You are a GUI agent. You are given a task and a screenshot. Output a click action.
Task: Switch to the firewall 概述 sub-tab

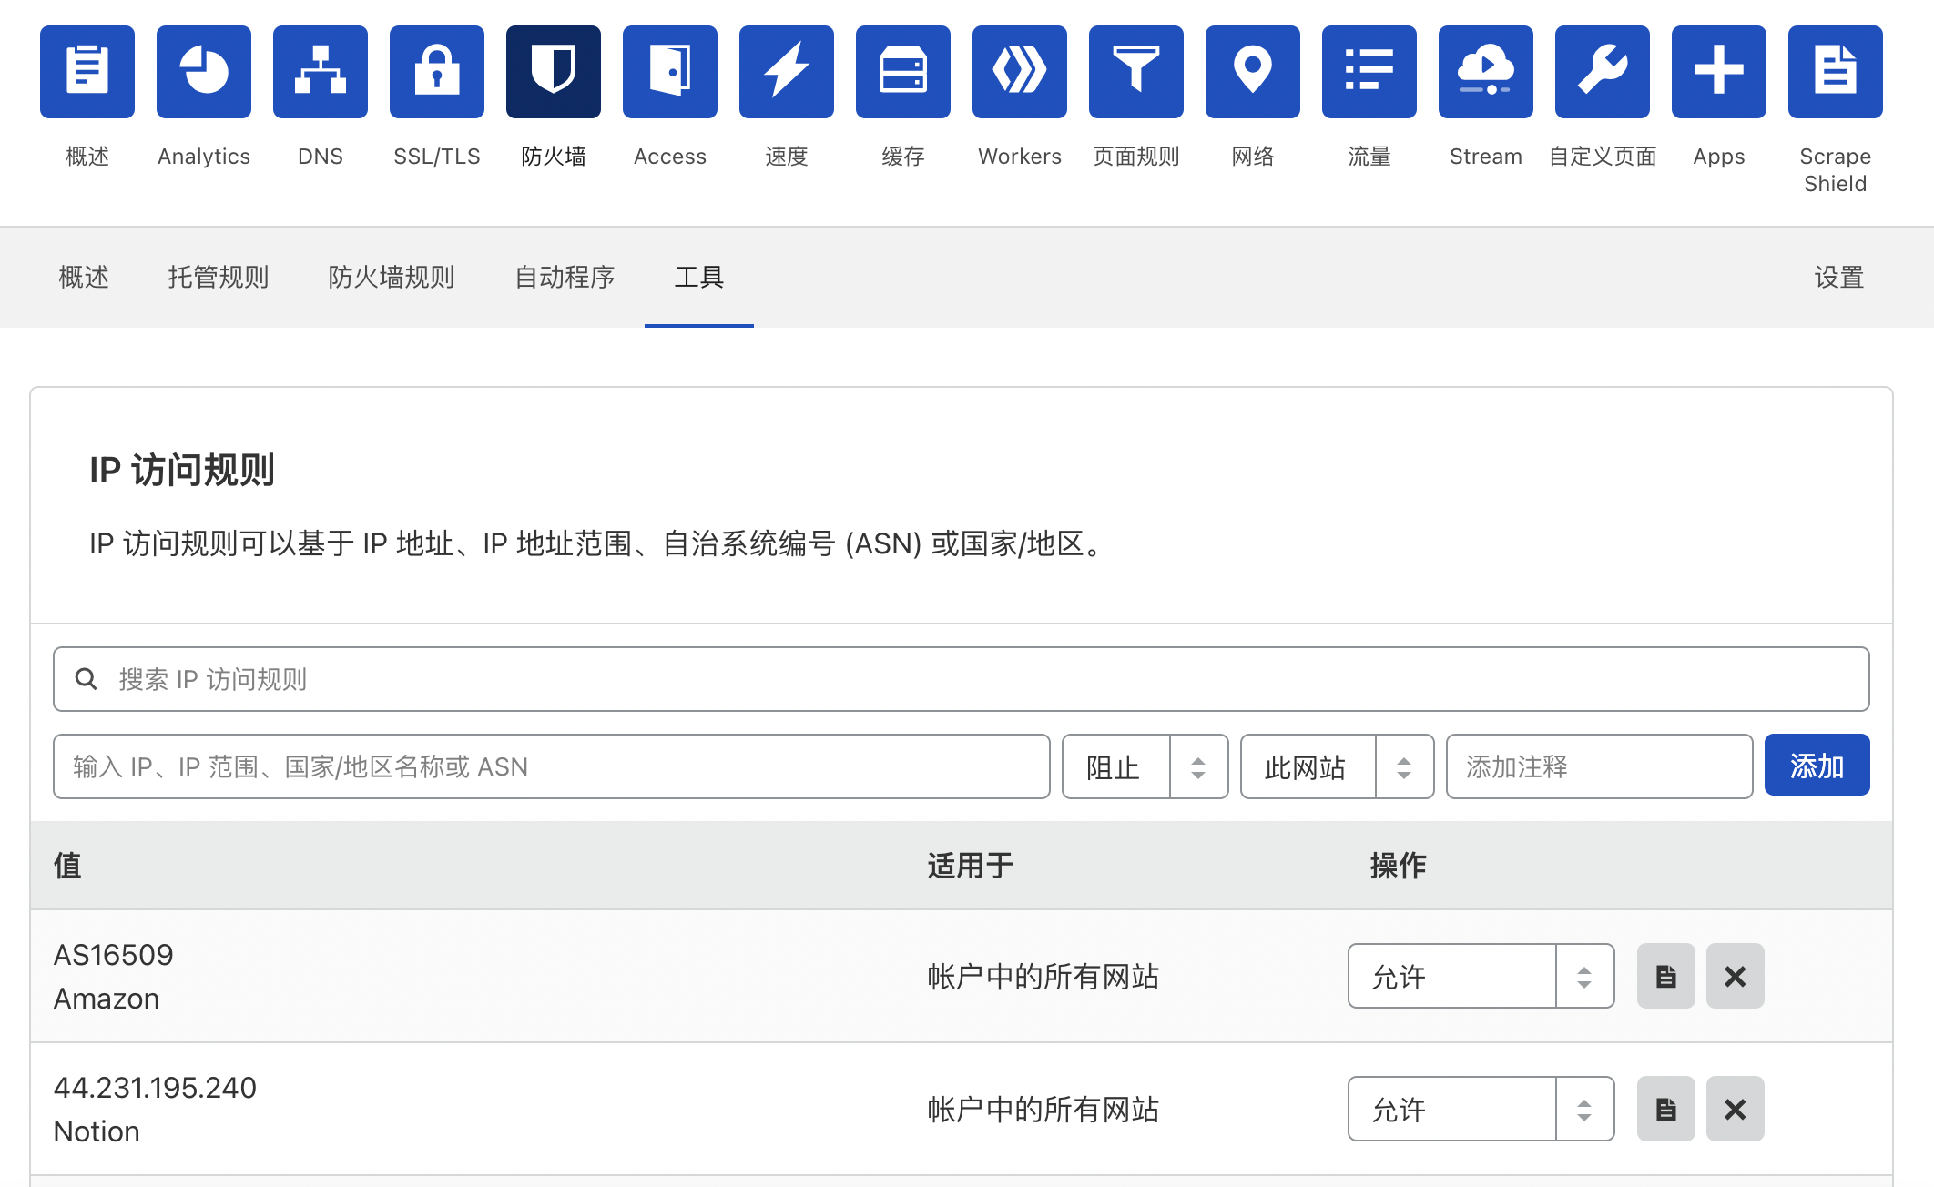(x=84, y=277)
